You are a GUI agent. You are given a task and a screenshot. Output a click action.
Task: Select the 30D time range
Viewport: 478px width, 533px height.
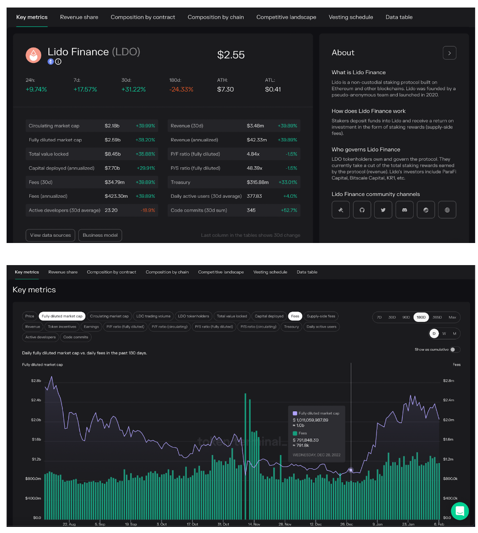coord(392,317)
